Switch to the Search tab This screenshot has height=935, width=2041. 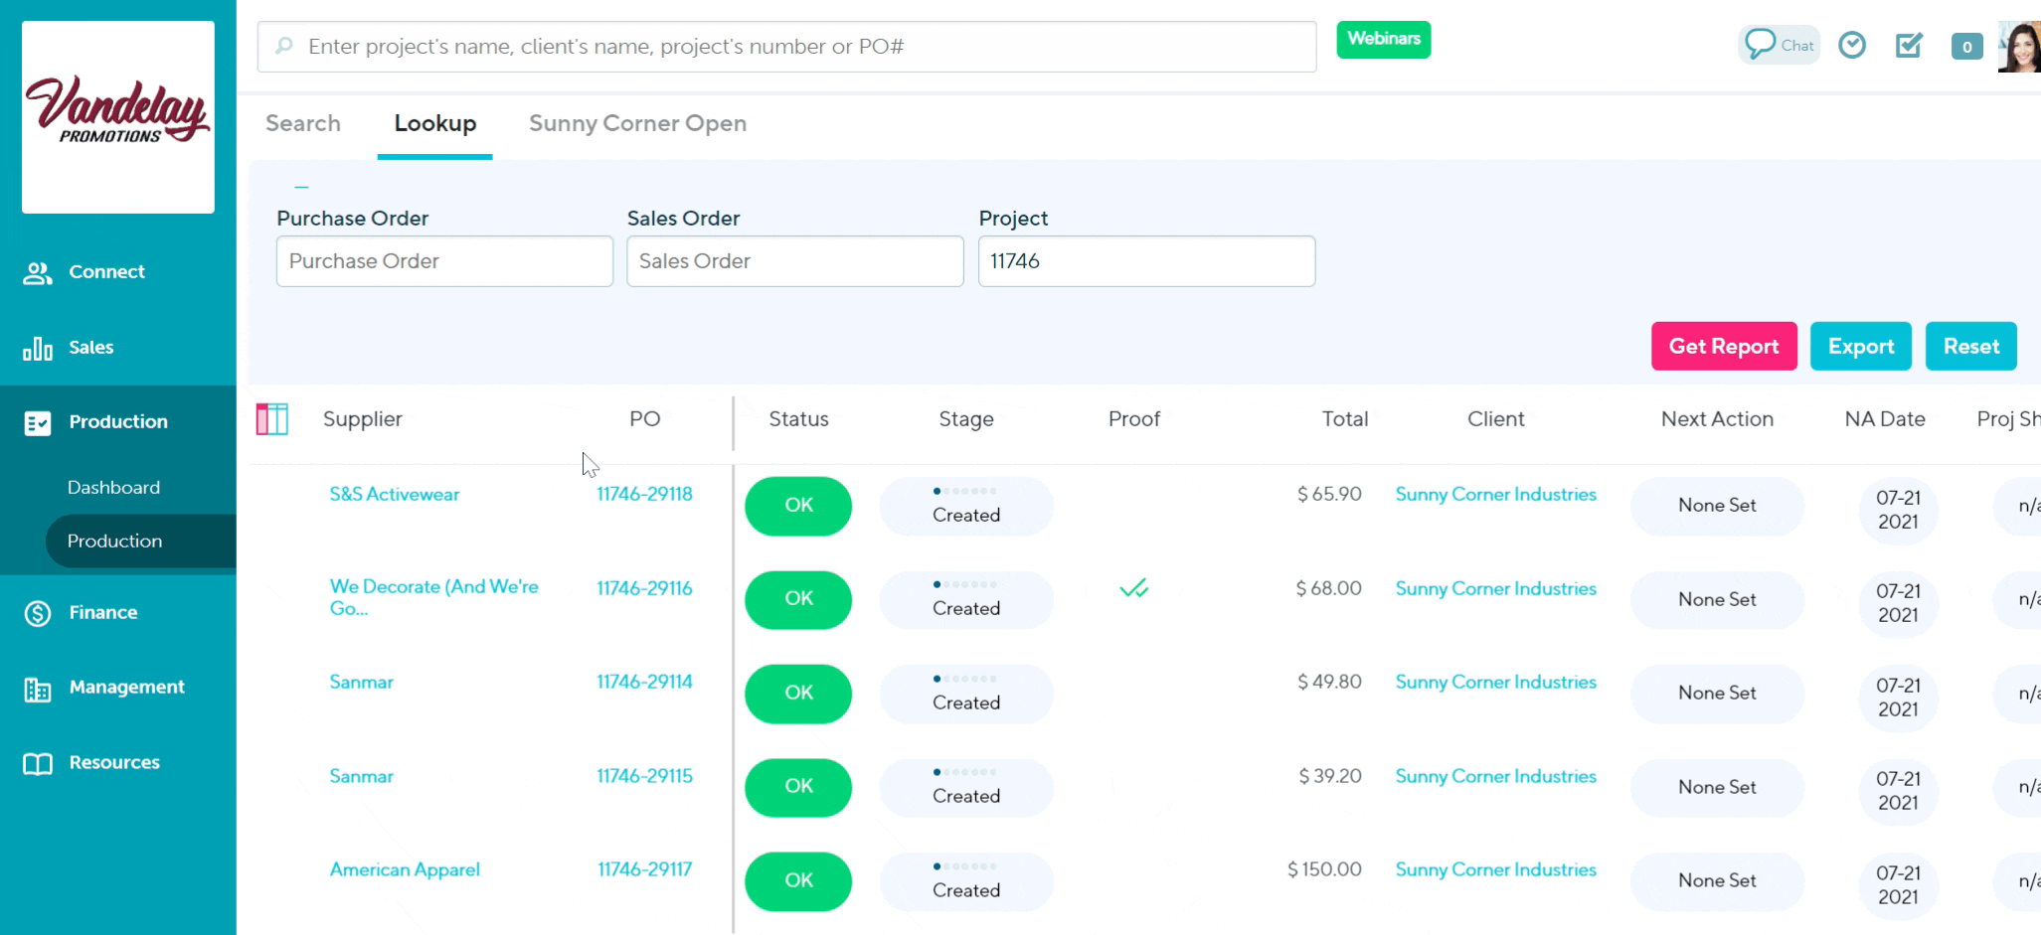303,123
